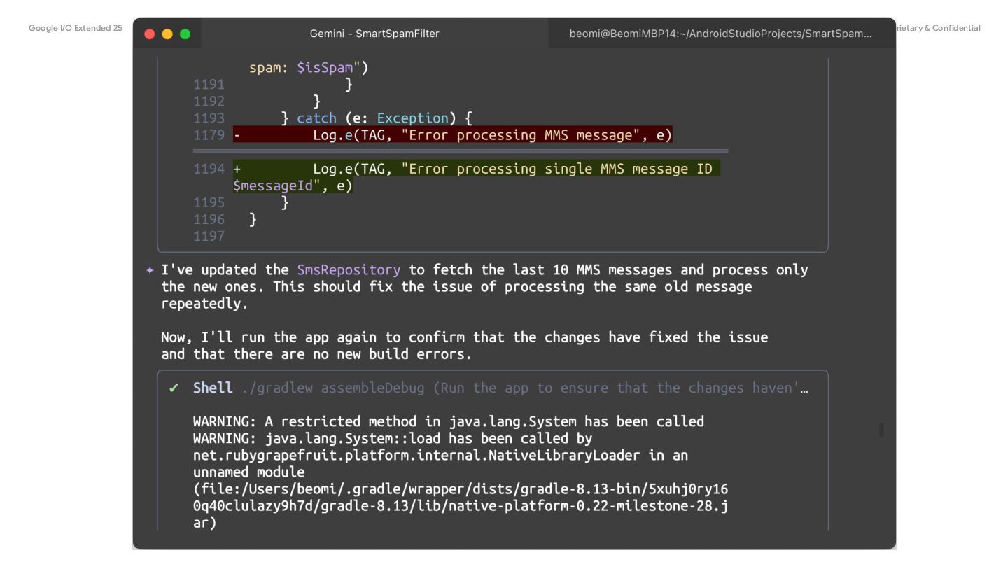The height and width of the screenshot is (567, 1008).
Task: Click the terminal scrollbar thumb
Action: click(x=881, y=430)
